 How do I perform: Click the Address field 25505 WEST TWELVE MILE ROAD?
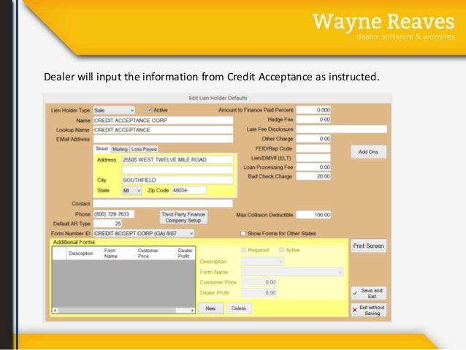coord(177,160)
